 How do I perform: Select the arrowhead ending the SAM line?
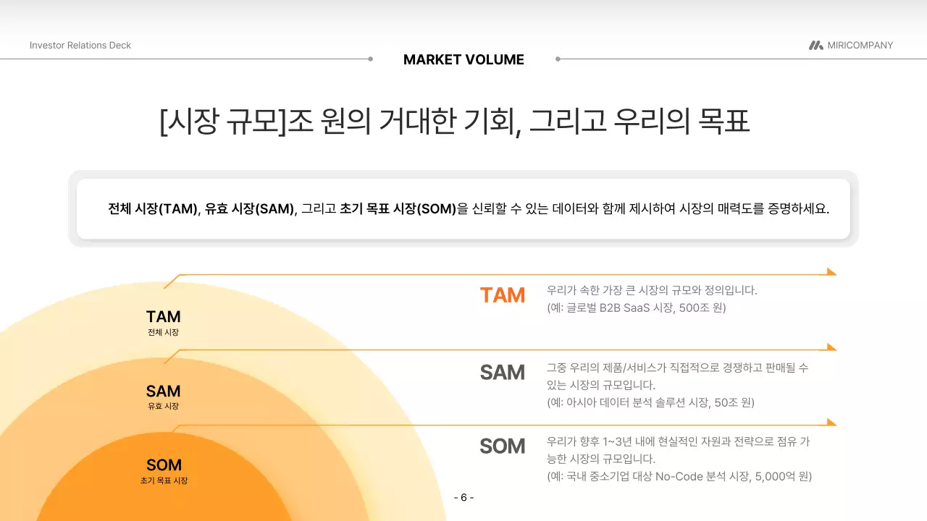pyautogui.click(x=830, y=347)
